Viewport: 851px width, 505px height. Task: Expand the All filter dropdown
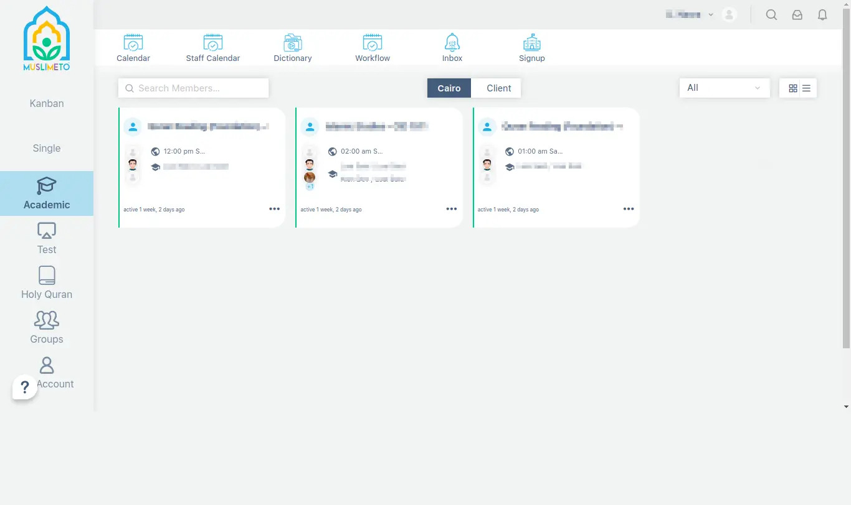(724, 88)
